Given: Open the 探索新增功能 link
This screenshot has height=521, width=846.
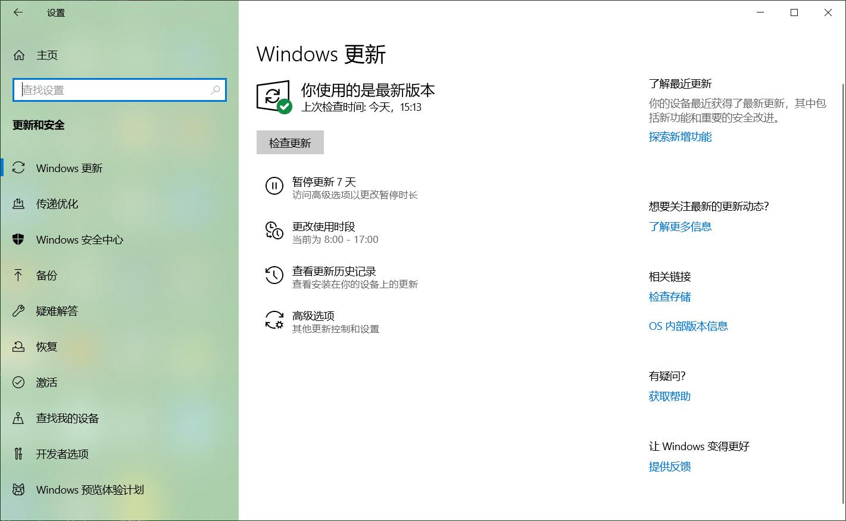Looking at the screenshot, I should (680, 136).
